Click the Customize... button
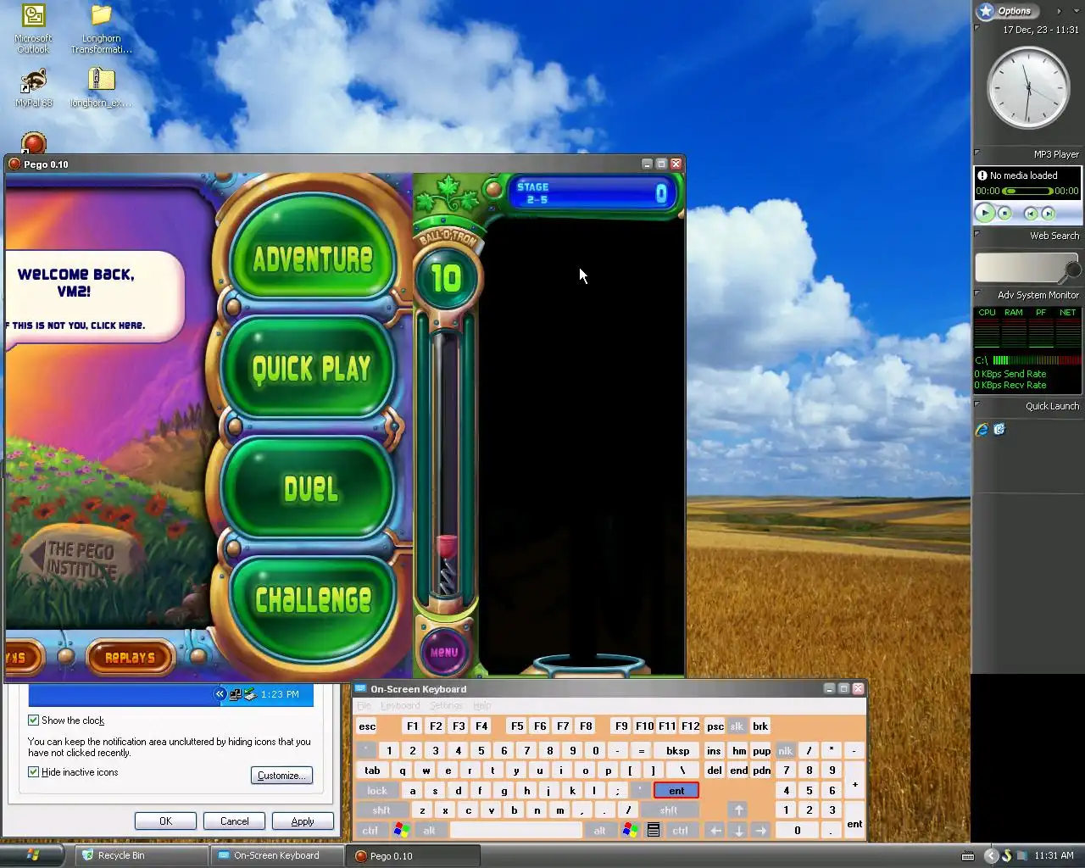Image resolution: width=1085 pixels, height=868 pixels. coord(282,776)
